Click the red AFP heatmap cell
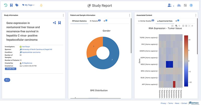Screen dimensions: 201x105 click(x=174, y=84)
